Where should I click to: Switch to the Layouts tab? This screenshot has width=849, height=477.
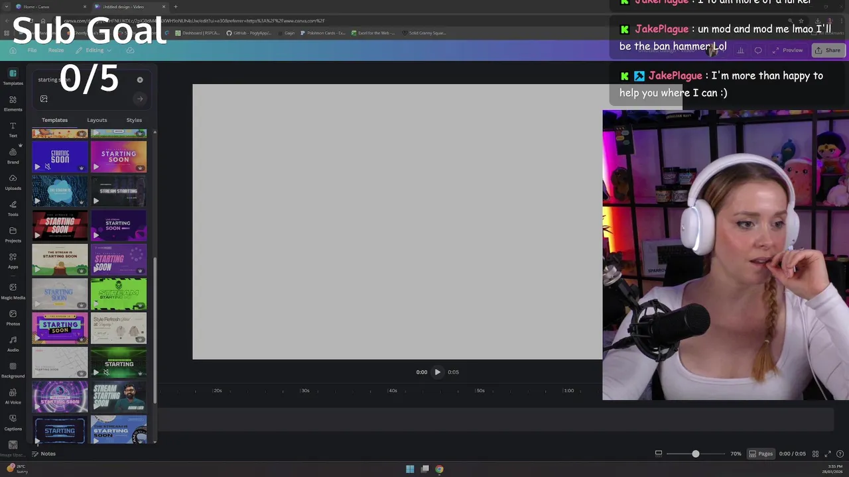tap(97, 120)
